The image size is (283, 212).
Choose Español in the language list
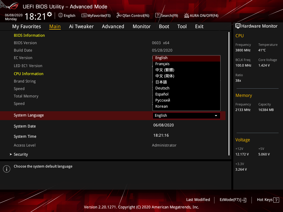(x=187, y=94)
